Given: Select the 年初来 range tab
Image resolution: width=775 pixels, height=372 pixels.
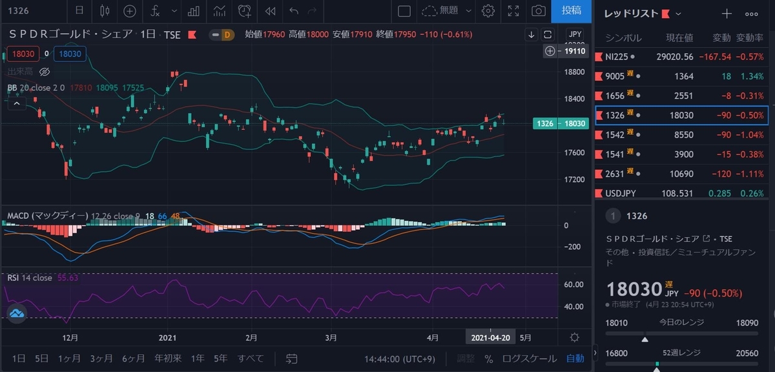Looking at the screenshot, I should (168, 358).
